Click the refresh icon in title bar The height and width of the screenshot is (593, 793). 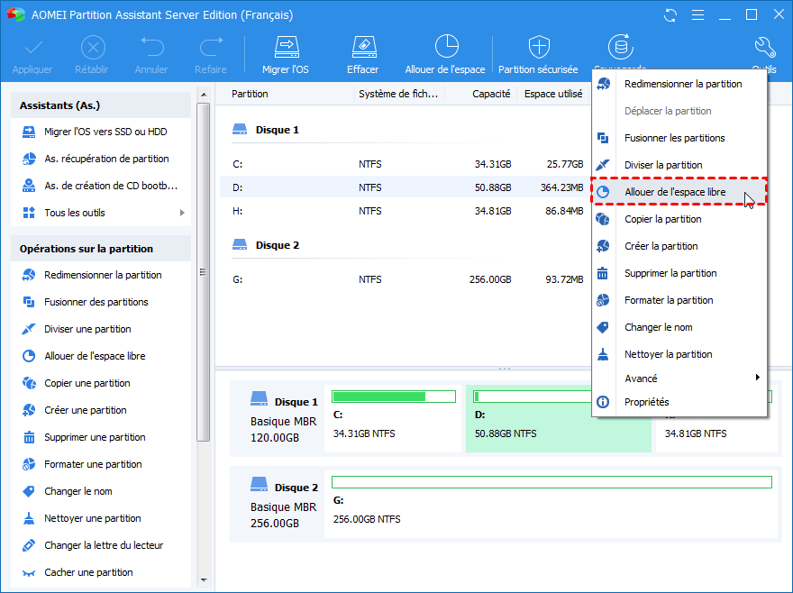point(670,15)
